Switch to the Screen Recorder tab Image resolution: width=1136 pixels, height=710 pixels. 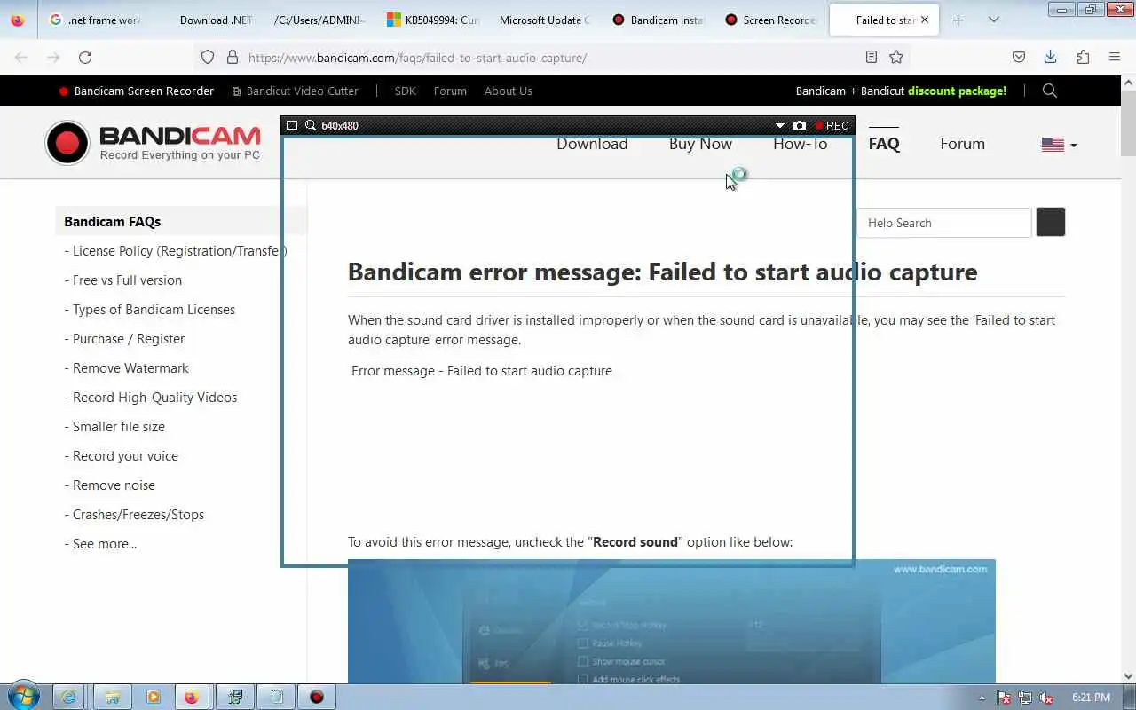coord(769,20)
